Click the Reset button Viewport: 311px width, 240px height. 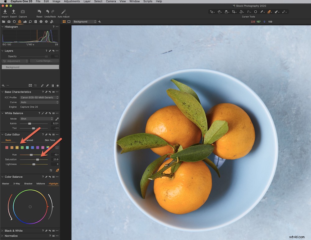tap(39, 11)
